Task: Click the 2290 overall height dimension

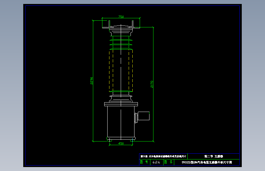Action: click(x=92, y=81)
